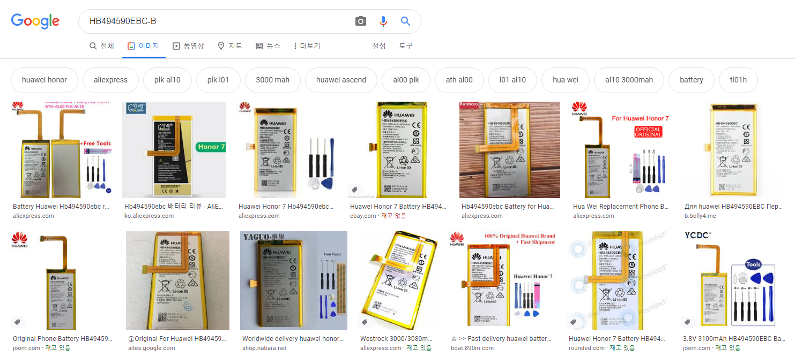Image resolution: width=795 pixels, height=357 pixels.
Task: Open 'Для huawei HB494590EBC Пер...' title
Action: [733, 207]
